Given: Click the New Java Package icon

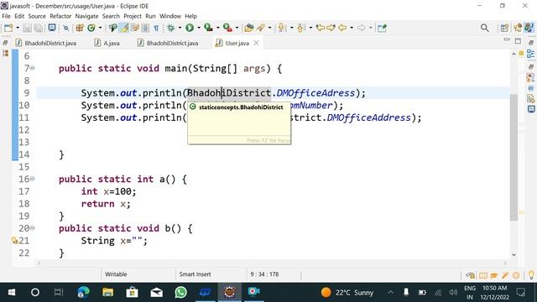Looking at the screenshot, I should coord(80,28).
